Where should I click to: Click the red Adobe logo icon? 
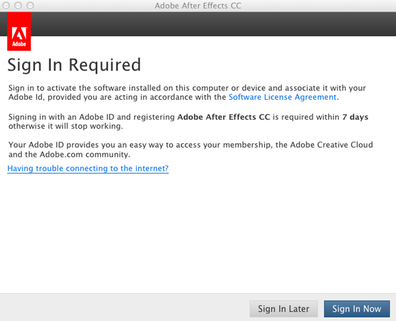(x=19, y=31)
